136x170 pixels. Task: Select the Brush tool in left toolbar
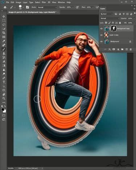pyautogui.click(x=4, y=49)
